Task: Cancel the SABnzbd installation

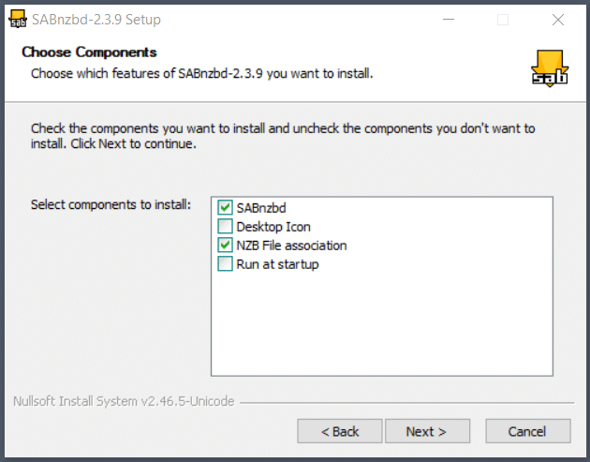Action: [x=528, y=431]
